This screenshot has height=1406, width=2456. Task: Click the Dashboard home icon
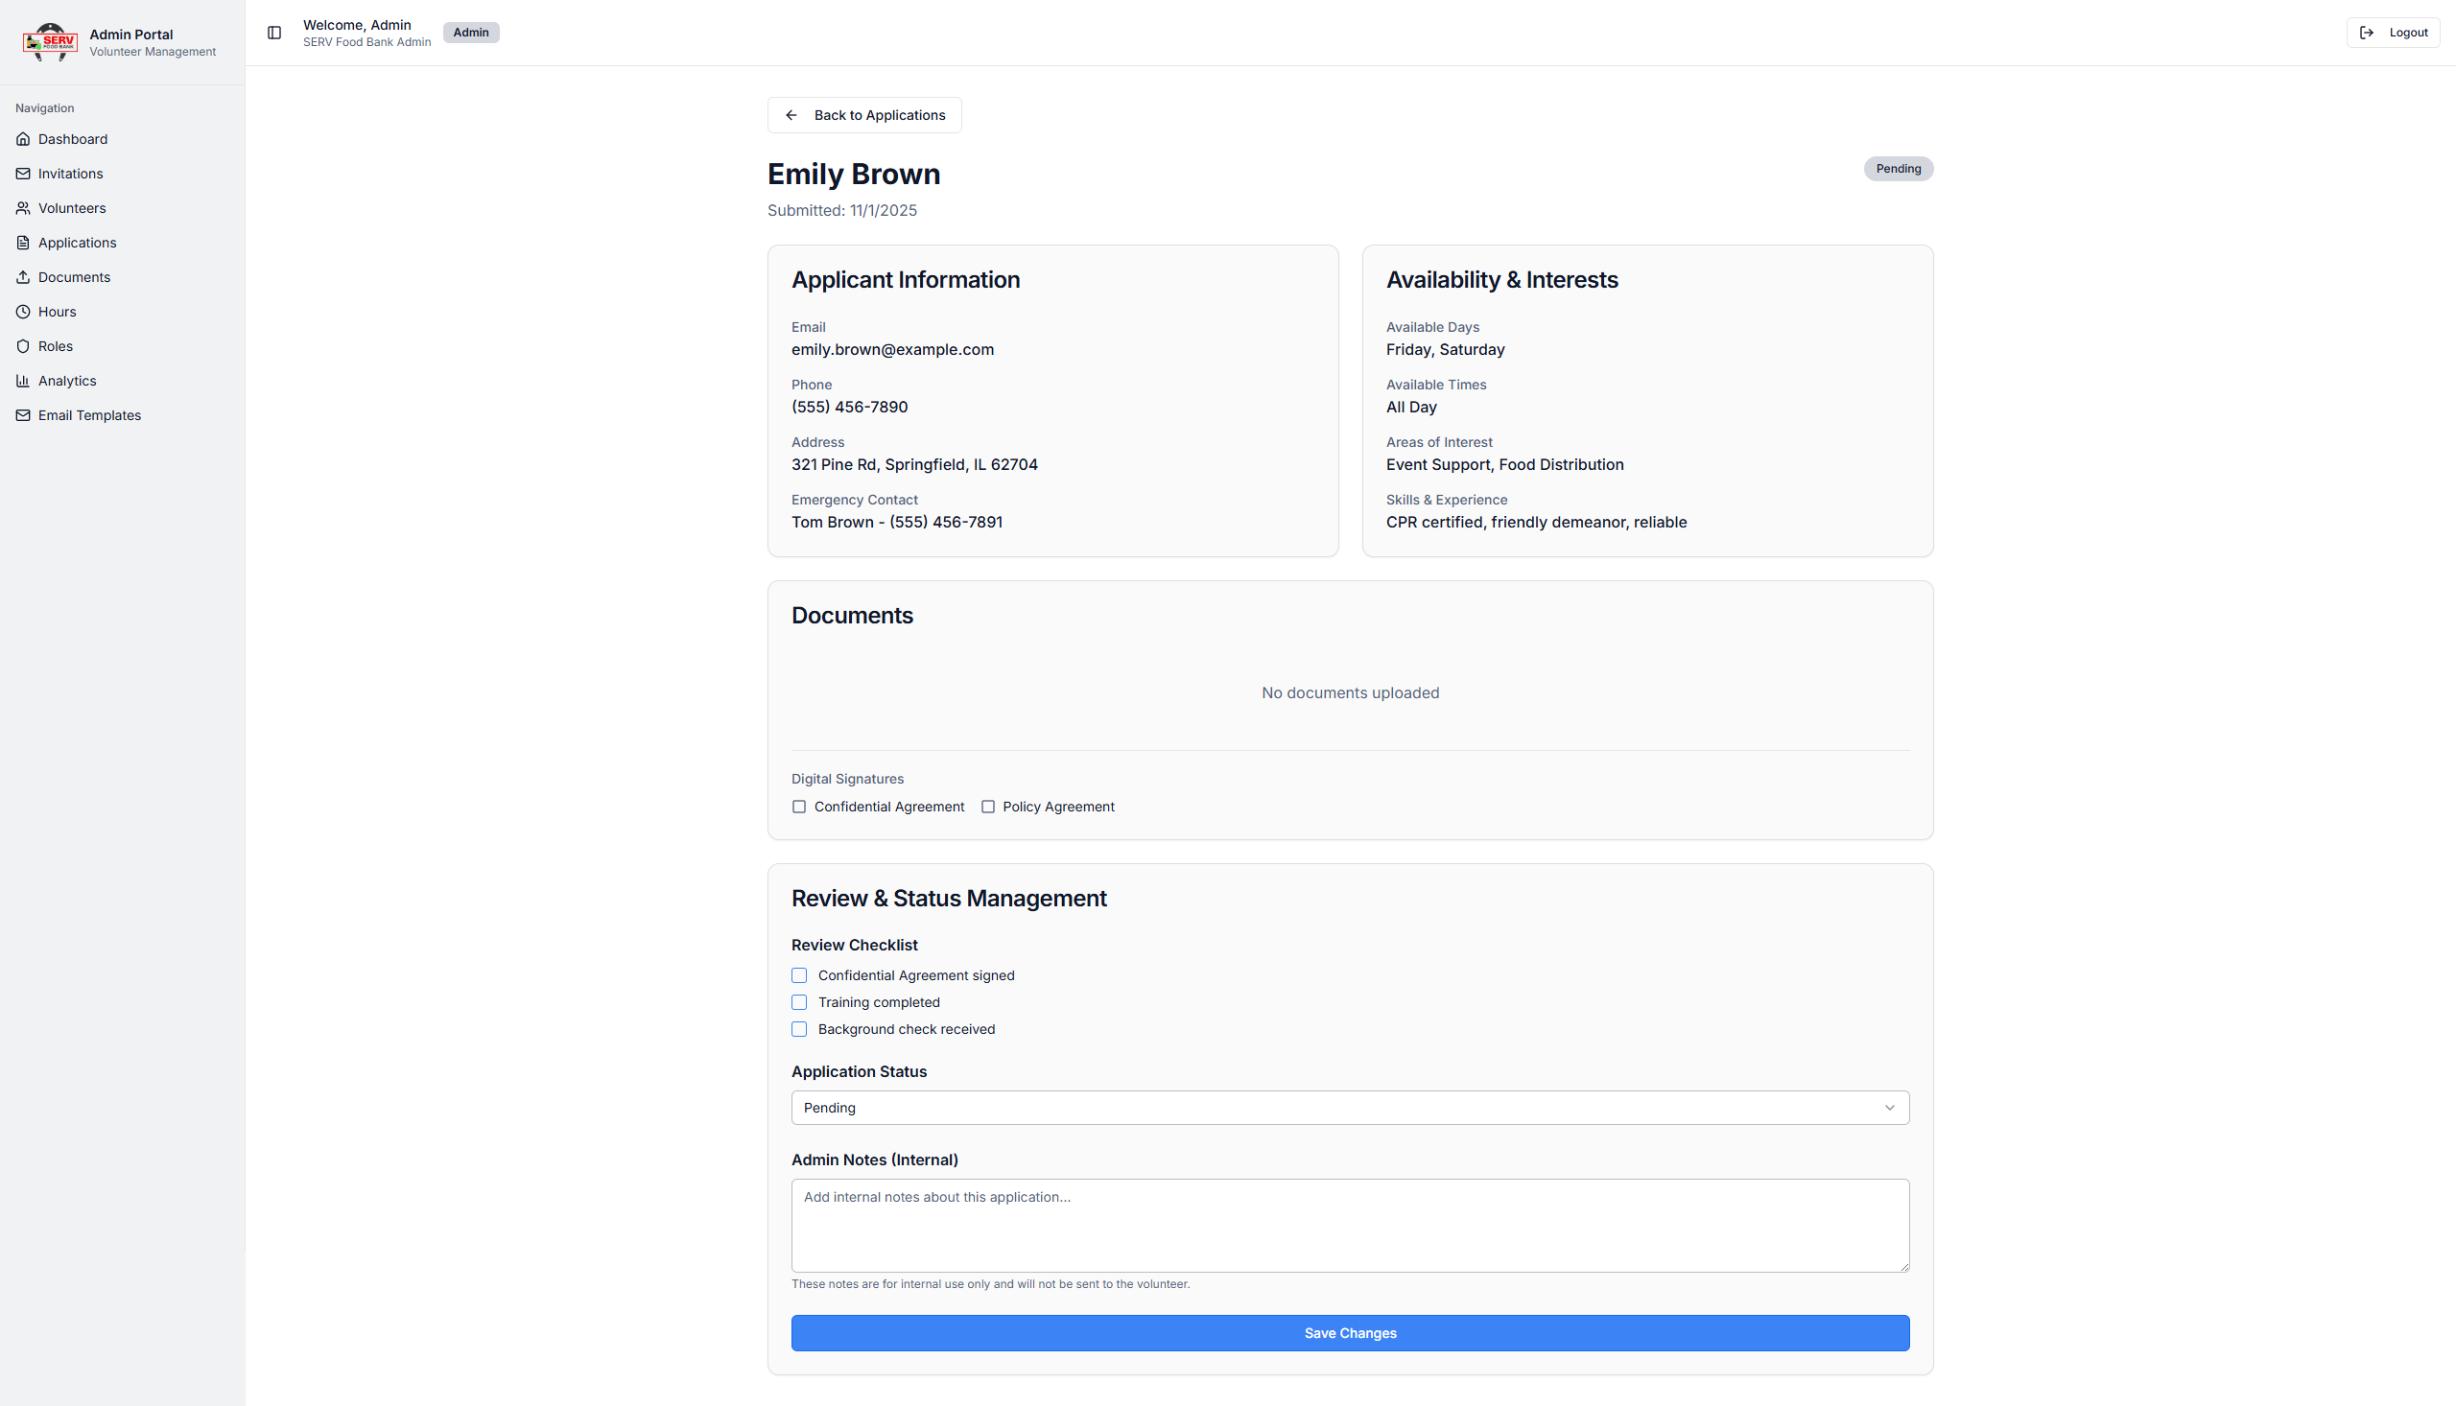coord(23,139)
